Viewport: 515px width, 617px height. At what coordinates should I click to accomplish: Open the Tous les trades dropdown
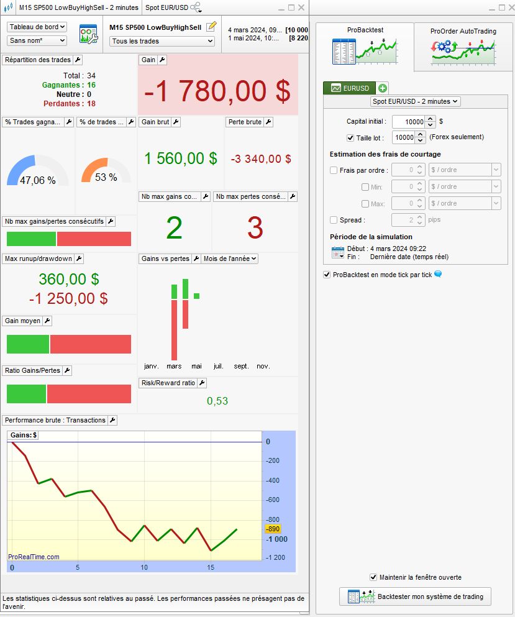click(162, 41)
